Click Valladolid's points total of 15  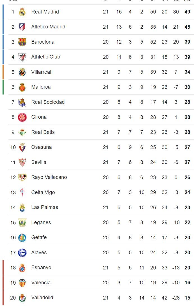(x=187, y=298)
